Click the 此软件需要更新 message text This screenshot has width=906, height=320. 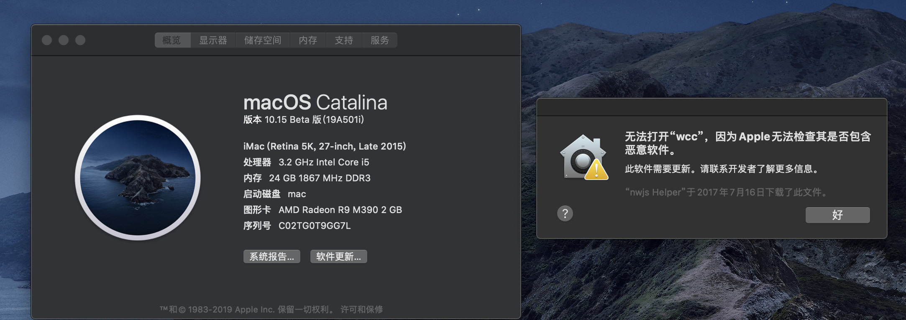coord(722,169)
